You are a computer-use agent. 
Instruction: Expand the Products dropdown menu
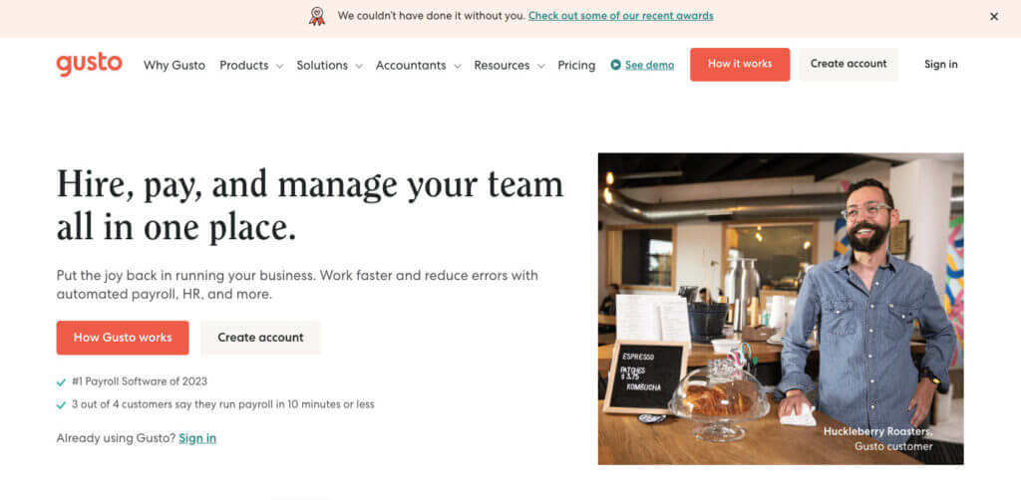[251, 65]
